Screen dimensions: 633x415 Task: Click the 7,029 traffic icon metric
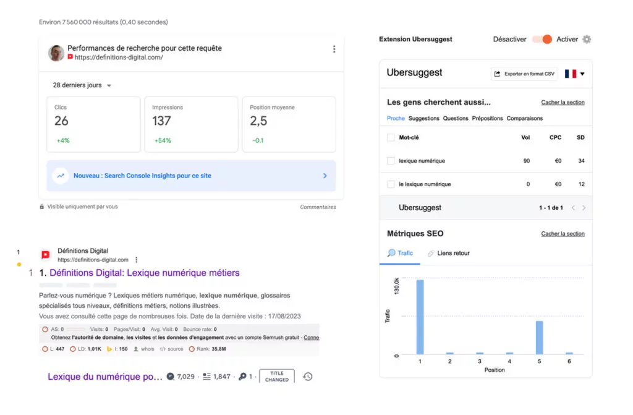(x=181, y=377)
